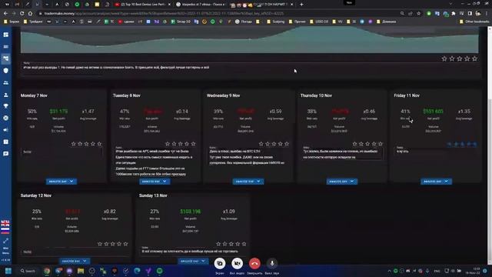End the call with the red Завершить button
Screen dimensions: 492x277
coord(254,263)
